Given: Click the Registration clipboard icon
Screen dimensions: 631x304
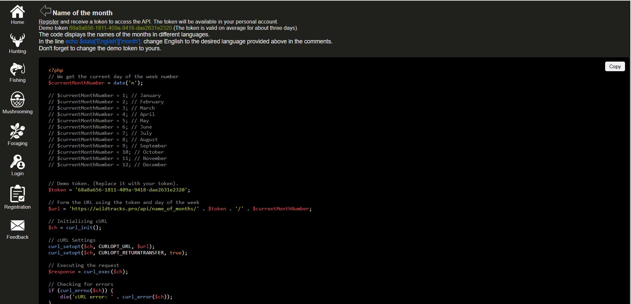Looking at the screenshot, I should coord(17,194).
